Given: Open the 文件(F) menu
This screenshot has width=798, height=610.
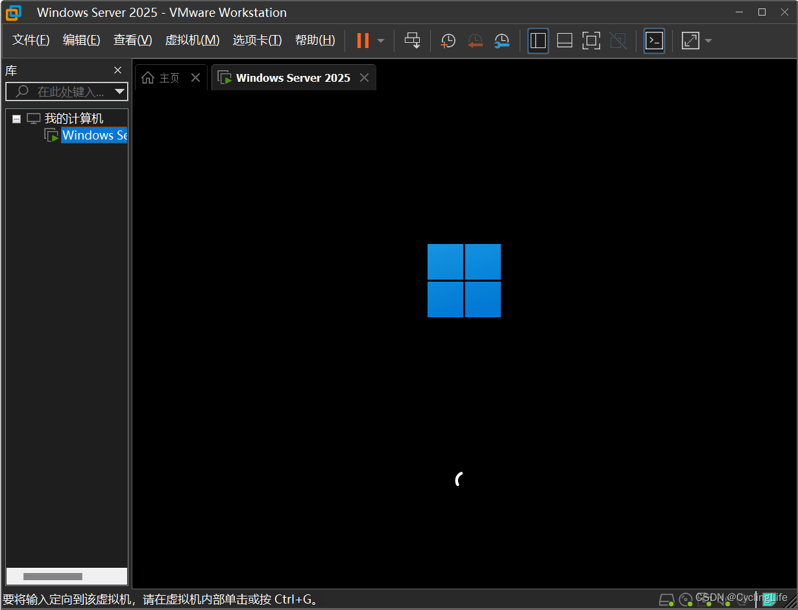Looking at the screenshot, I should tap(31, 40).
